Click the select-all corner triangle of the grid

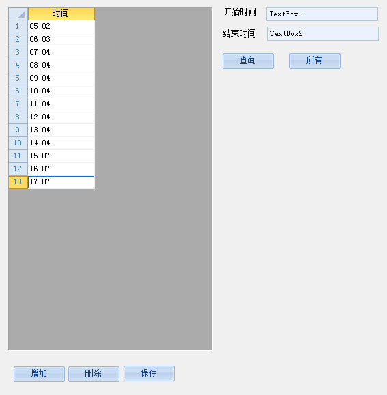18,14
